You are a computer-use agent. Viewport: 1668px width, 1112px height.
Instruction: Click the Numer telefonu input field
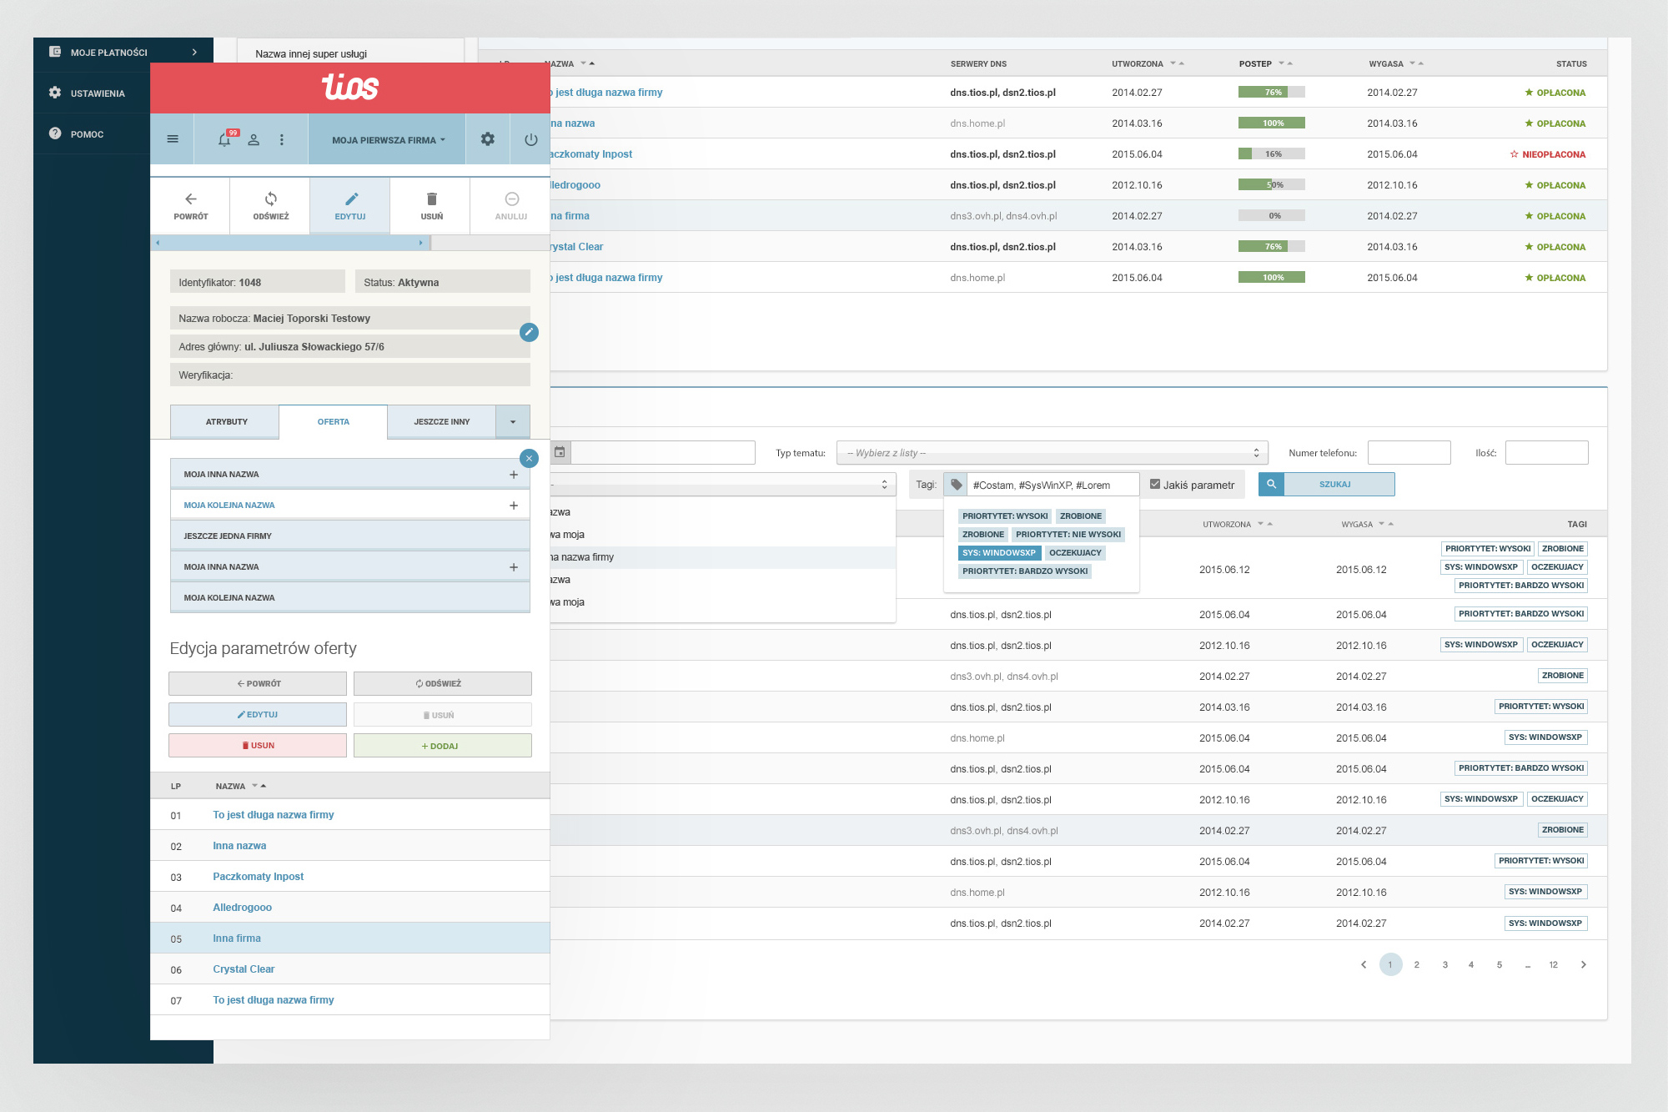[x=1409, y=452]
